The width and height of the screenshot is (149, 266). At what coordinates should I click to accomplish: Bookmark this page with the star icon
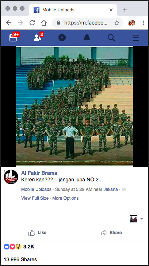(117, 23)
